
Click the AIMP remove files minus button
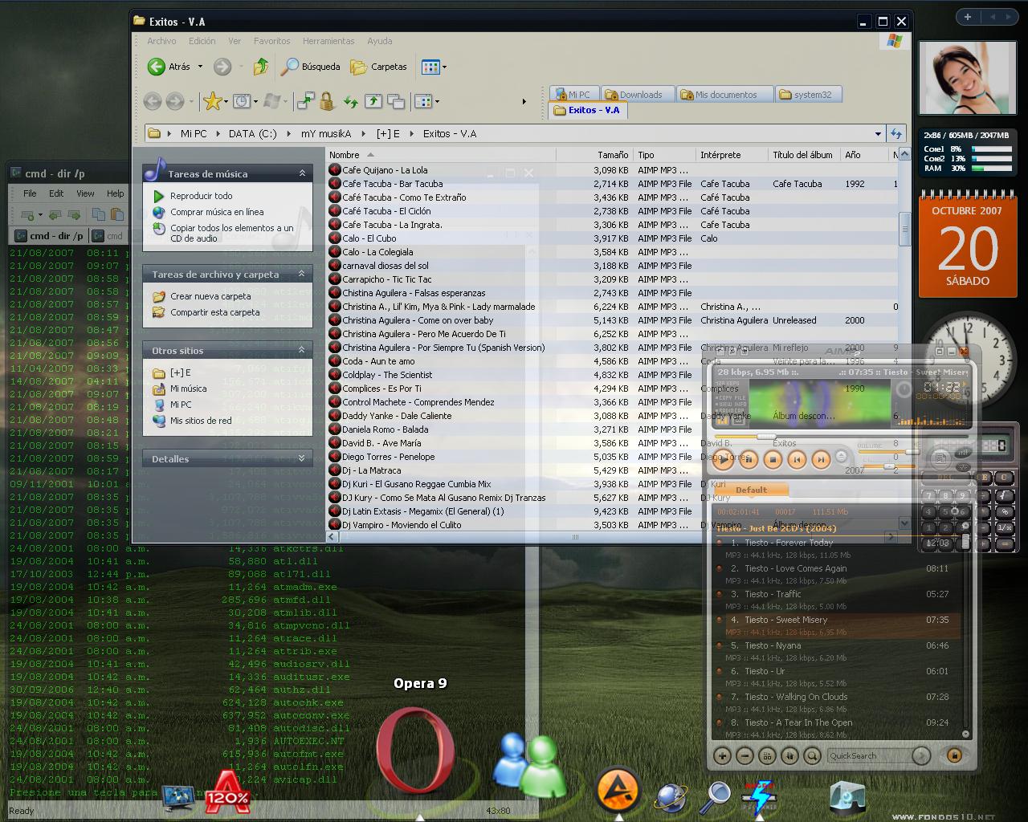pos(744,755)
